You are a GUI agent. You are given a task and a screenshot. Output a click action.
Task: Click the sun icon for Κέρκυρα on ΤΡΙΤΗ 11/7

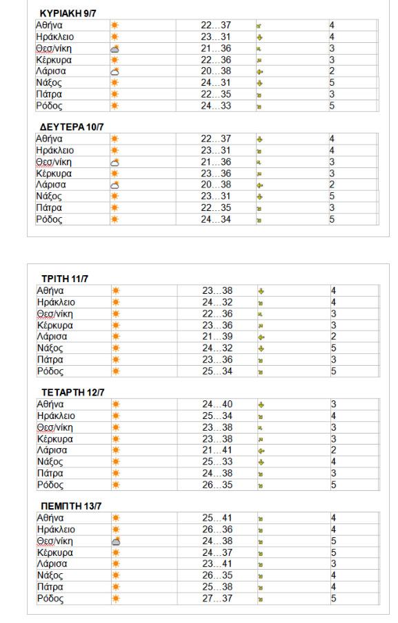116,326
